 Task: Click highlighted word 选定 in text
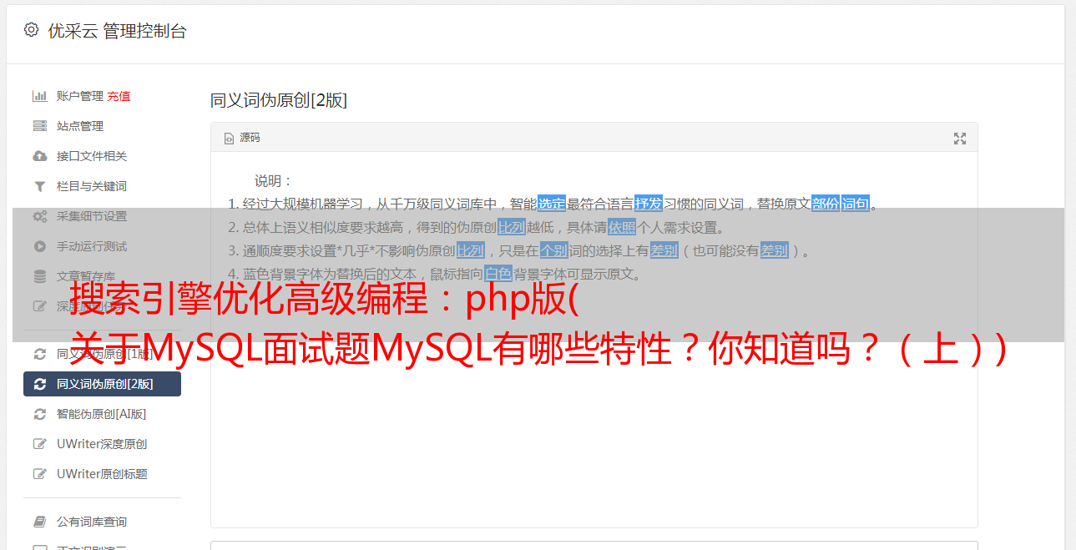click(x=552, y=204)
